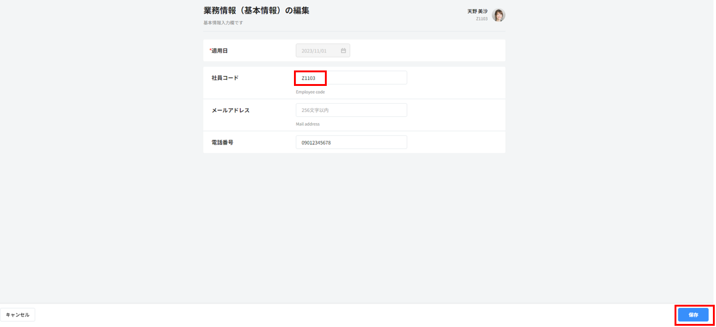The width and height of the screenshot is (716, 327).
Task: Click the 電話番号 field label
Action: [222, 142]
